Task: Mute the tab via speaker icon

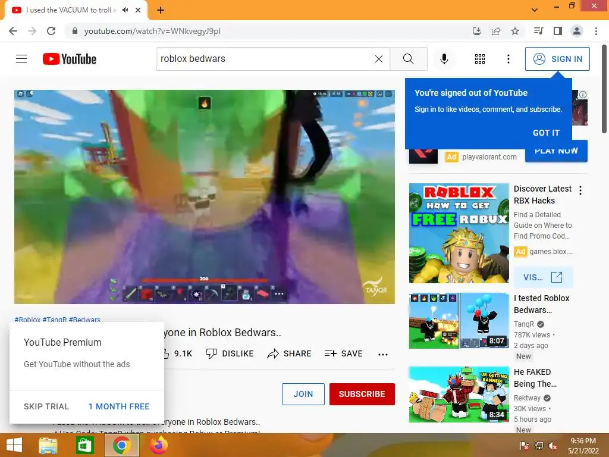Action: 125,10
